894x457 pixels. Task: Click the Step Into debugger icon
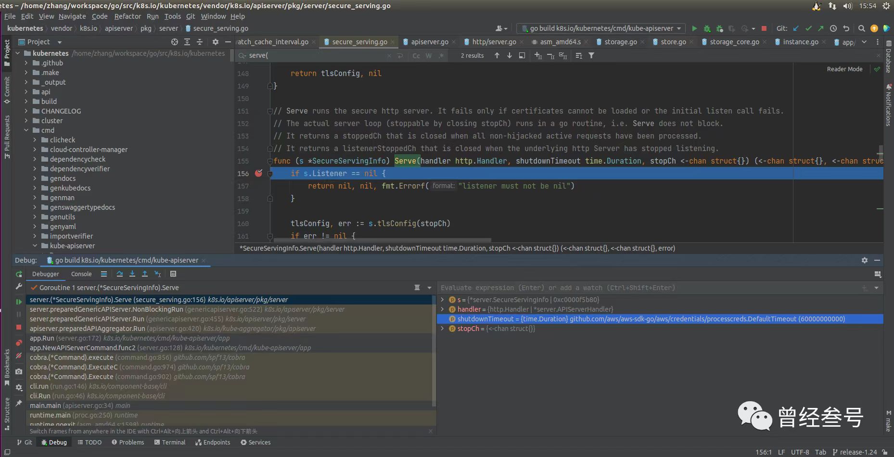[x=132, y=274]
